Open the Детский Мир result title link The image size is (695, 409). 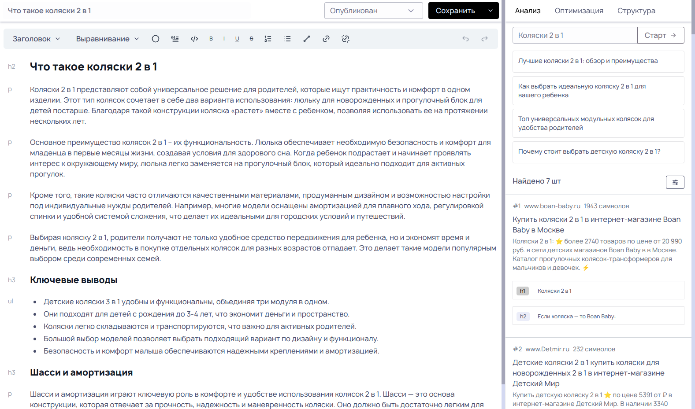(x=588, y=373)
